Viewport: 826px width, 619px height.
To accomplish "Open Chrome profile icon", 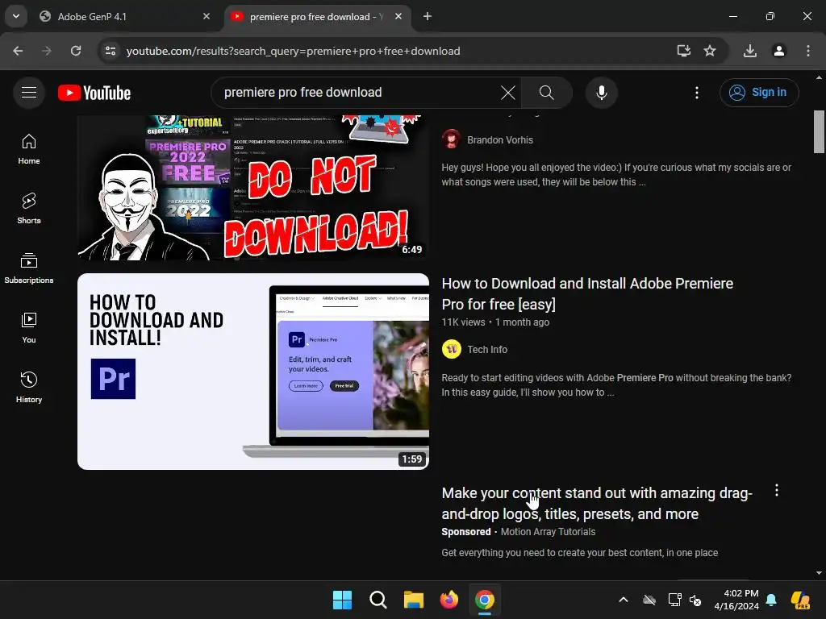I will 778,51.
